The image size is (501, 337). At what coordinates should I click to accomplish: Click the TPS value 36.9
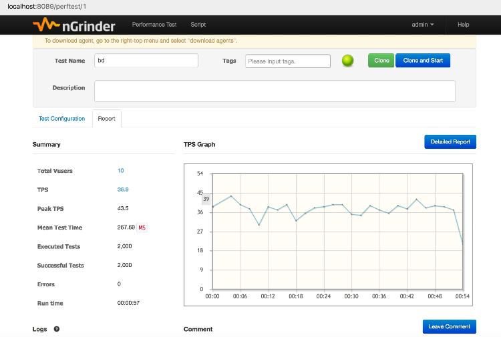[x=123, y=190]
